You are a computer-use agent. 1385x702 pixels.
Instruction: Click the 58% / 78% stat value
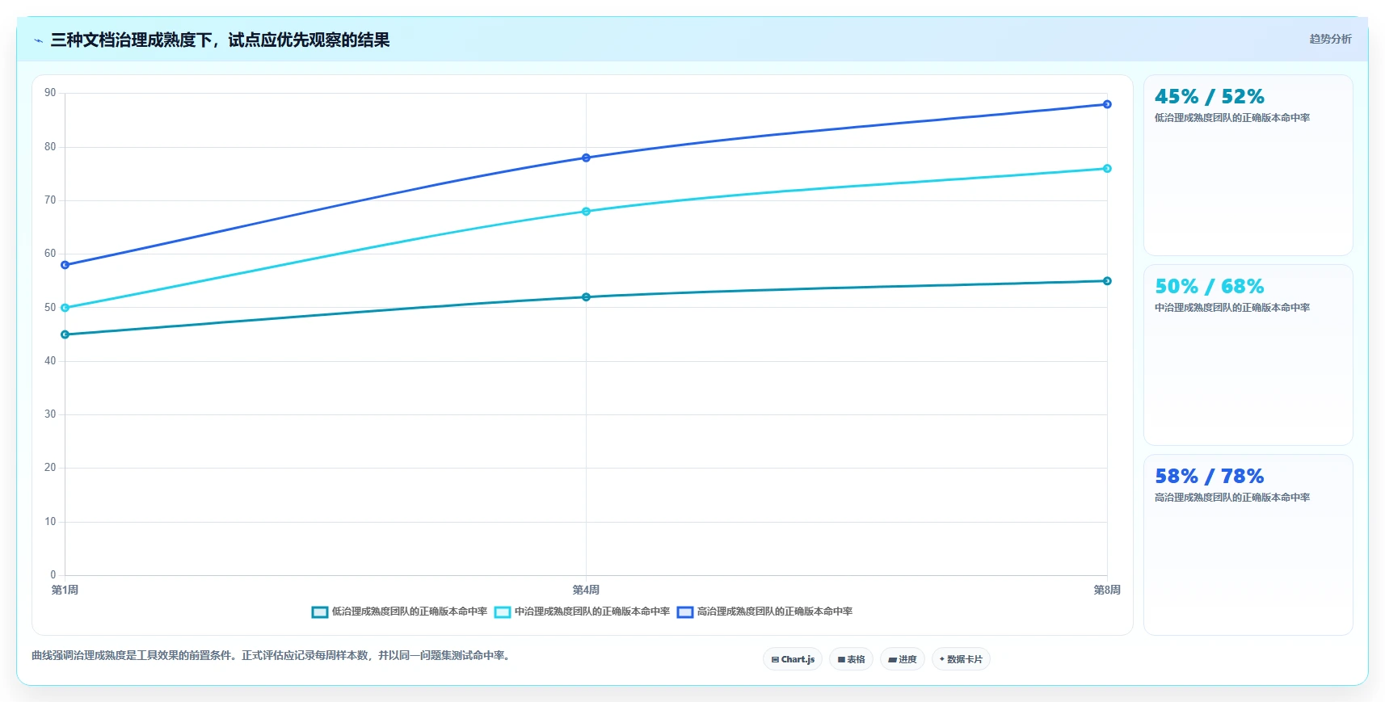click(1210, 477)
